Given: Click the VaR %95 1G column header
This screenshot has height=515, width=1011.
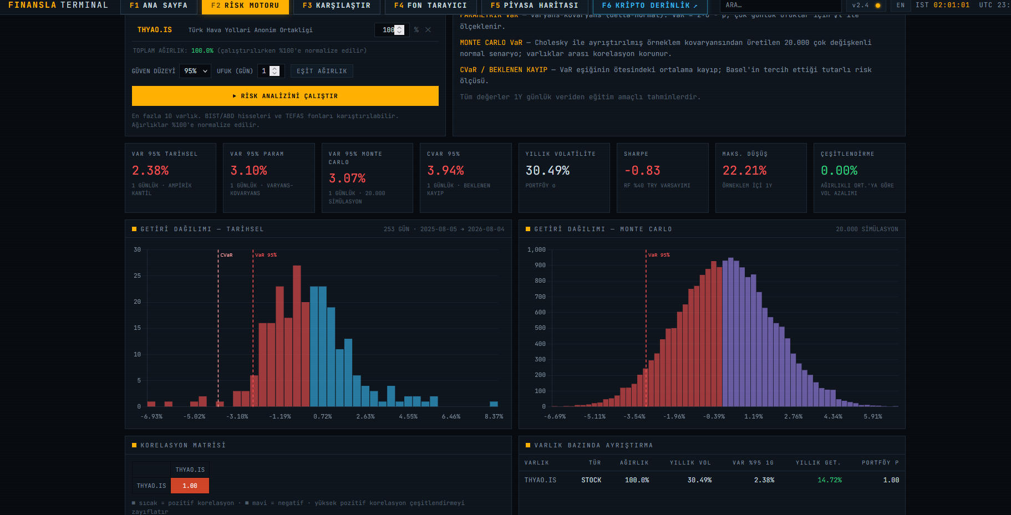Looking at the screenshot, I should click(x=753, y=463).
